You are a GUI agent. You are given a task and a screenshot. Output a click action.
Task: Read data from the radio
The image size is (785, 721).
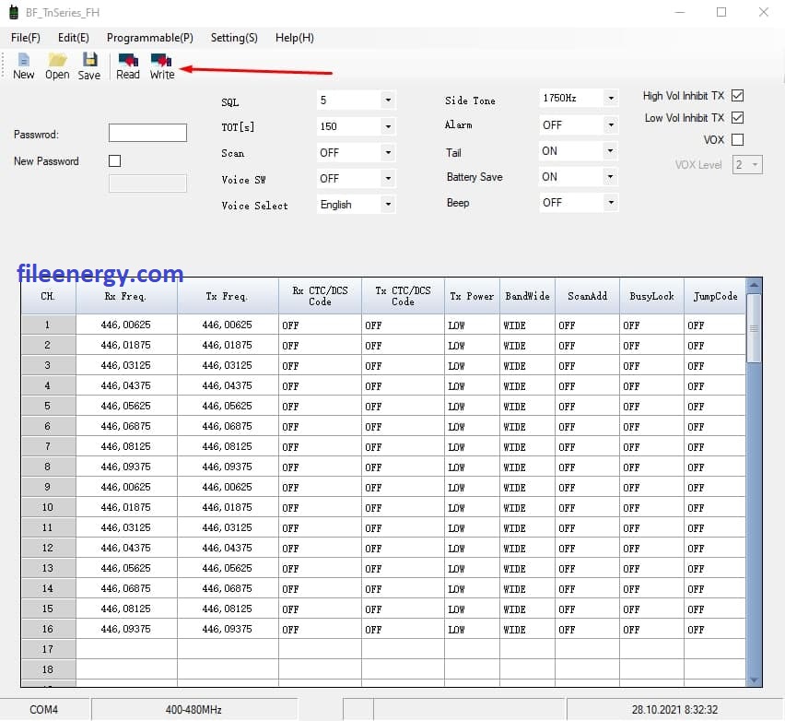point(128,66)
